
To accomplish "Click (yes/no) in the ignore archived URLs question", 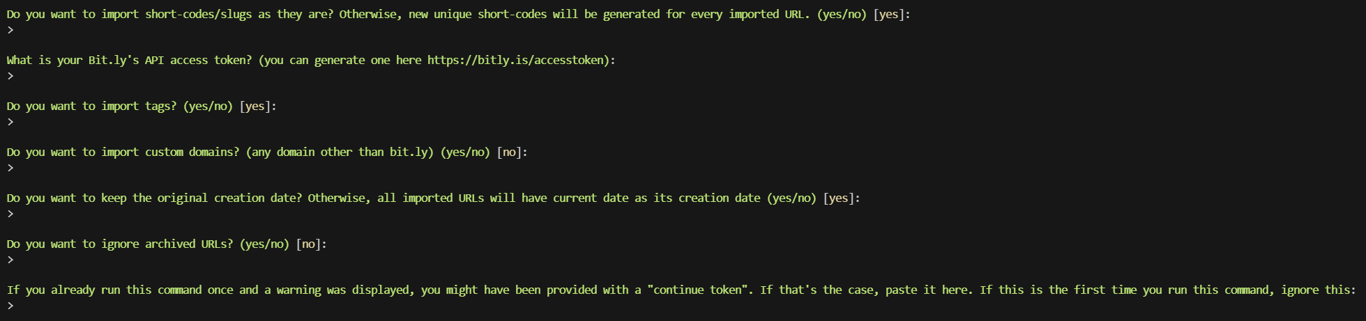I will click(264, 244).
